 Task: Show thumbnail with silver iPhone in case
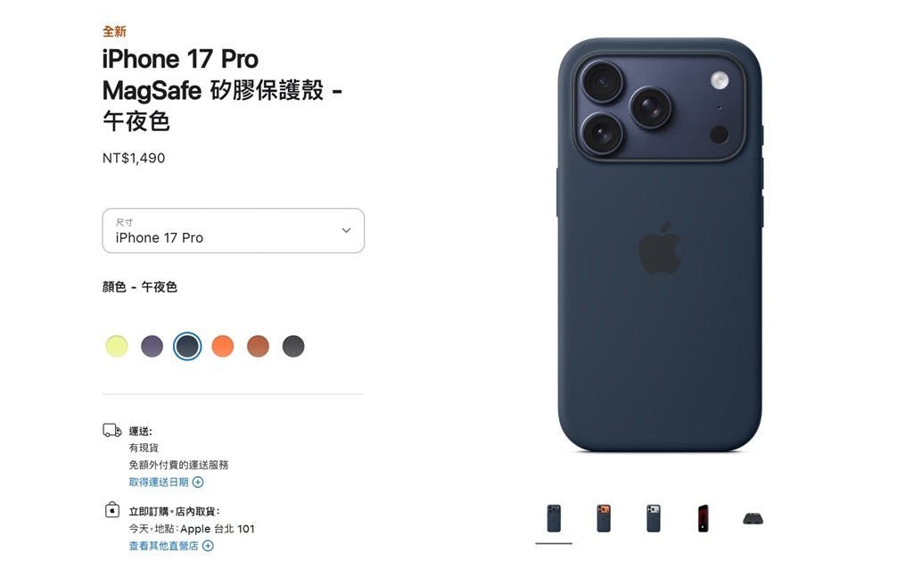pyautogui.click(x=654, y=518)
